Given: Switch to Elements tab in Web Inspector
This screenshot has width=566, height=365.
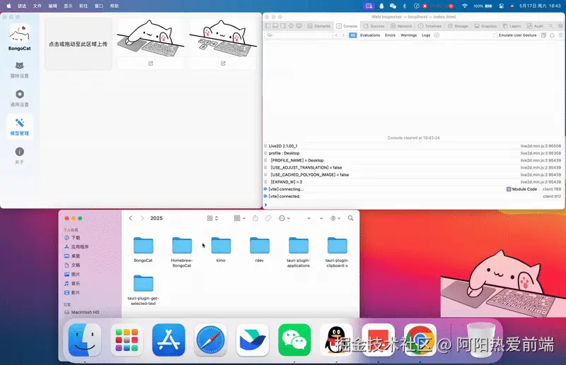Looking at the screenshot, I should (x=319, y=26).
